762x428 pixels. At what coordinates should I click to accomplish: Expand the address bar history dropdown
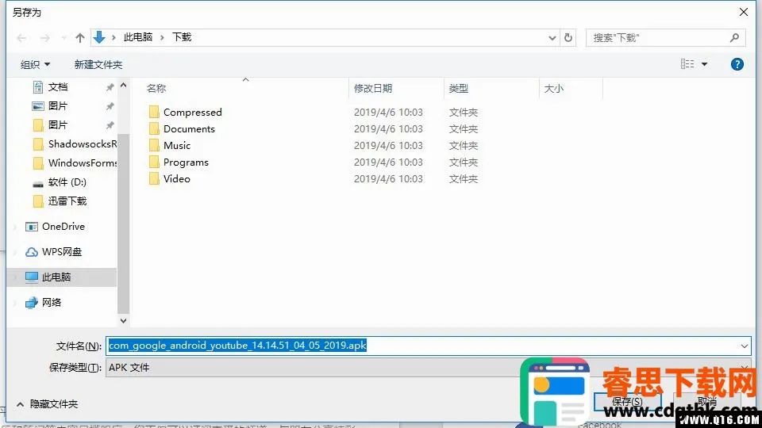pos(552,38)
